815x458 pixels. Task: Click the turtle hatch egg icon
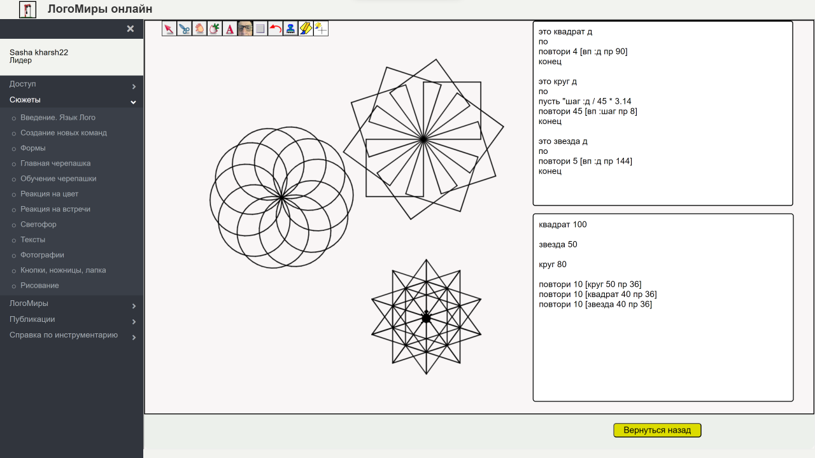tap(215, 29)
